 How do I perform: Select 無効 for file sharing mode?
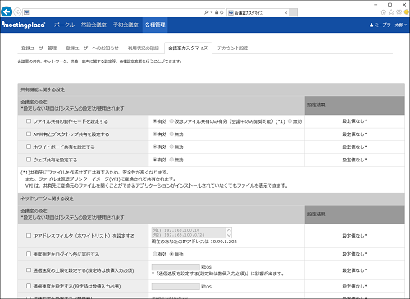click(289, 121)
